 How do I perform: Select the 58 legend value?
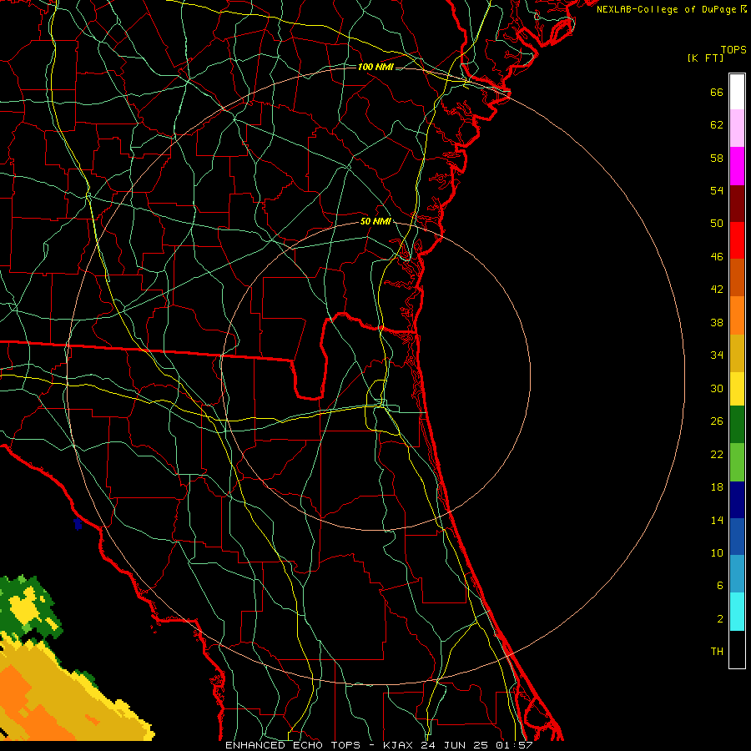717,158
